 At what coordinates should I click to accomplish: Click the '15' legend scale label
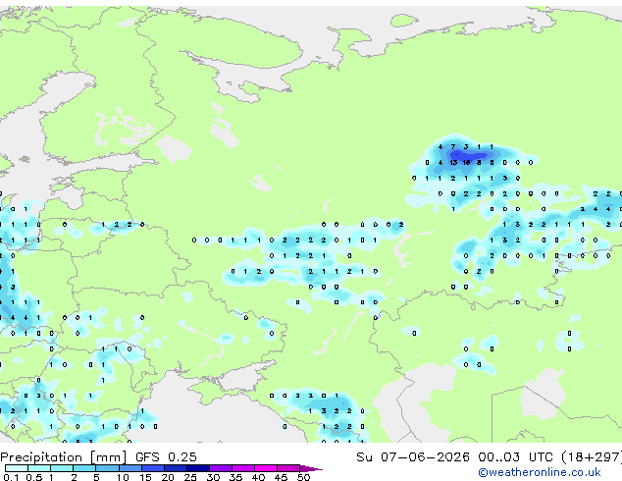[145, 477]
